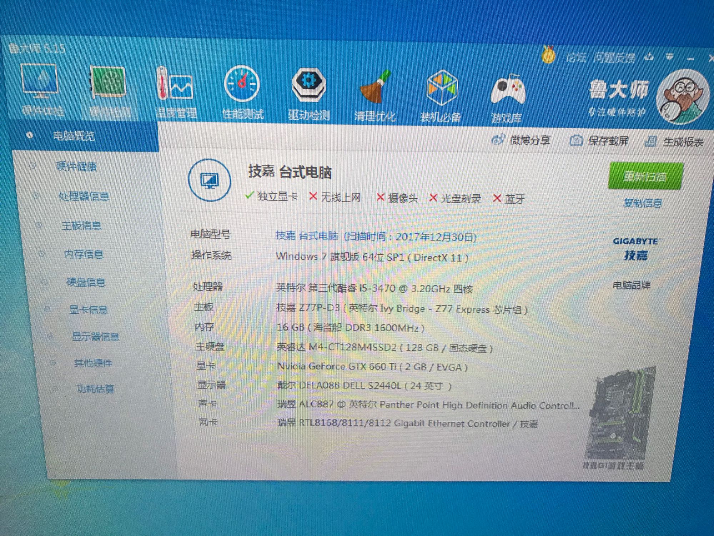Click the 鲁大师 5.15 window title
Image resolution: width=714 pixels, height=536 pixels.
37,48
